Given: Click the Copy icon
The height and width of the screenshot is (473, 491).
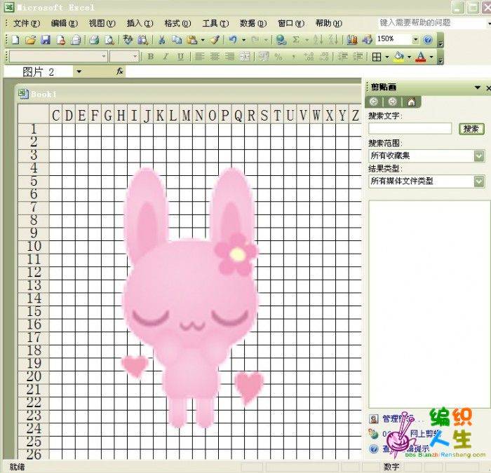Looking at the screenshot, I should tap(177, 40).
